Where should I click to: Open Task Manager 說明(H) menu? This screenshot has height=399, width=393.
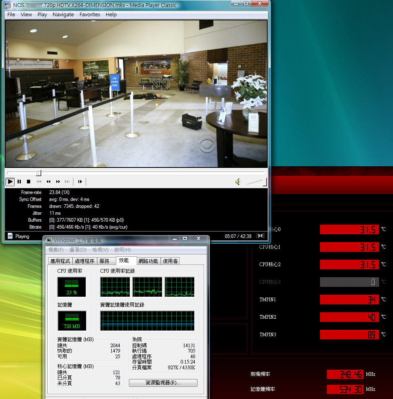point(122,250)
